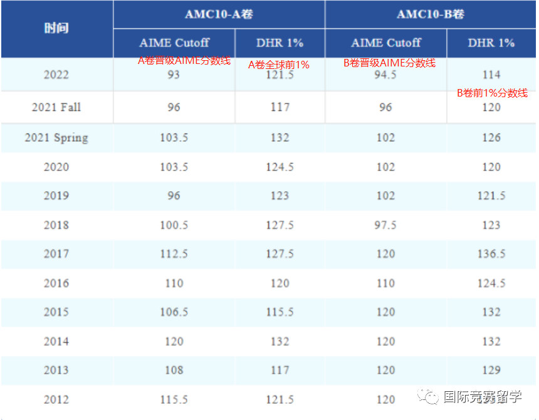Click AIME Cutoff header under AMC10-A卷
Viewport: 539px width, 420px height.
[x=174, y=43]
